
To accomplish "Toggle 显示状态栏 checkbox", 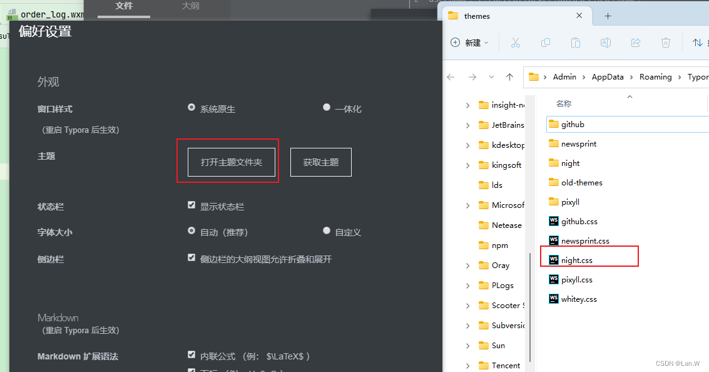I will [191, 205].
